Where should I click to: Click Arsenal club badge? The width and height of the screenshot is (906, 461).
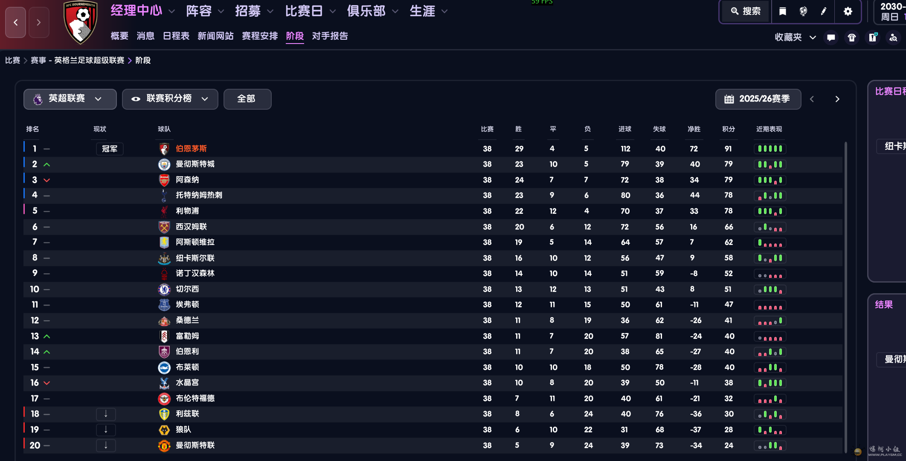164,180
